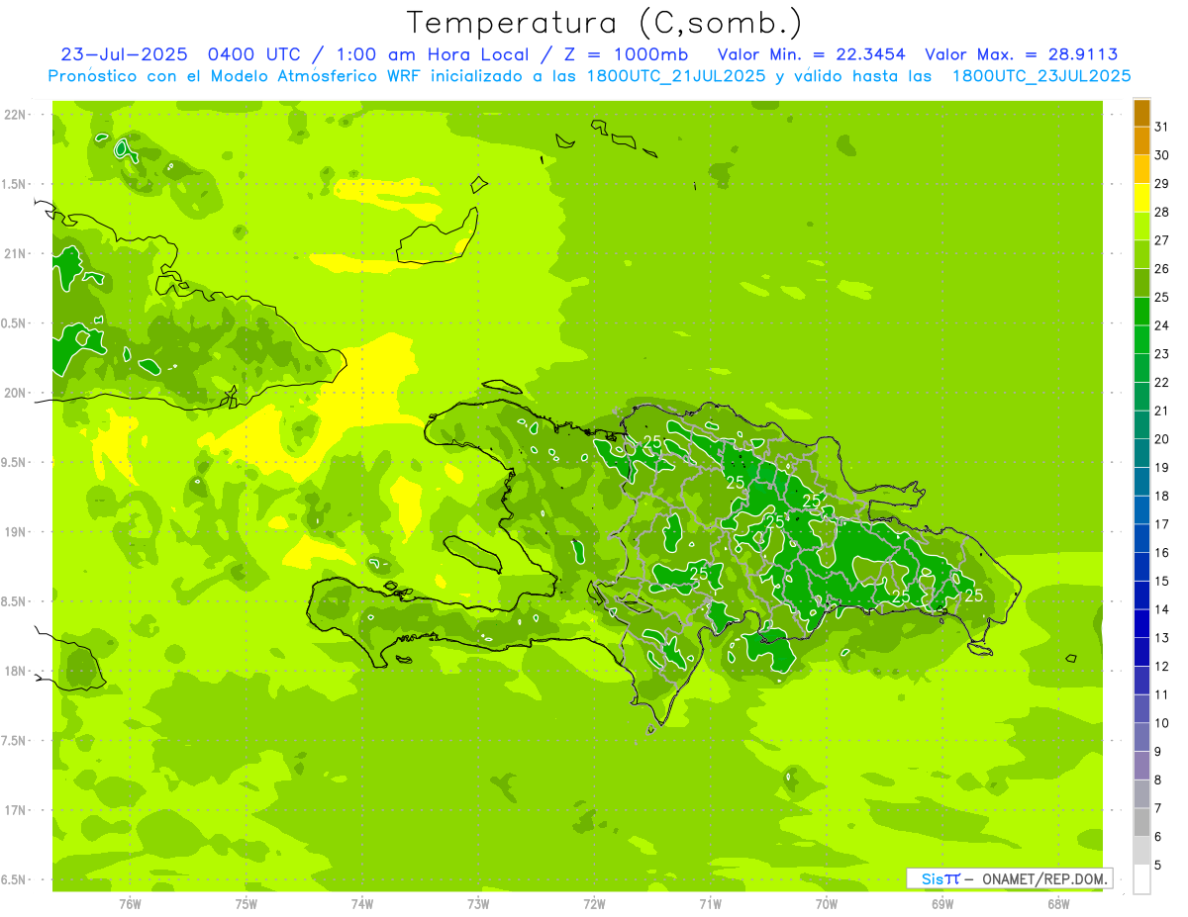Screen dimensions: 1188x917
Task: Click longitude axis label "76W"
Action: pos(130,903)
